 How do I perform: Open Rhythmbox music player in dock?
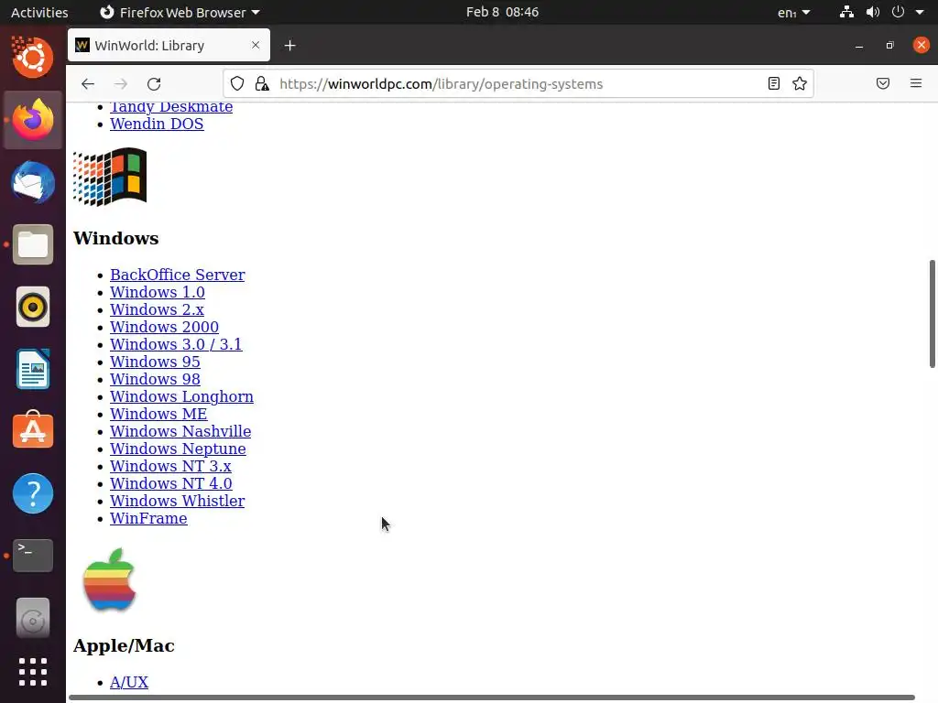click(x=33, y=307)
